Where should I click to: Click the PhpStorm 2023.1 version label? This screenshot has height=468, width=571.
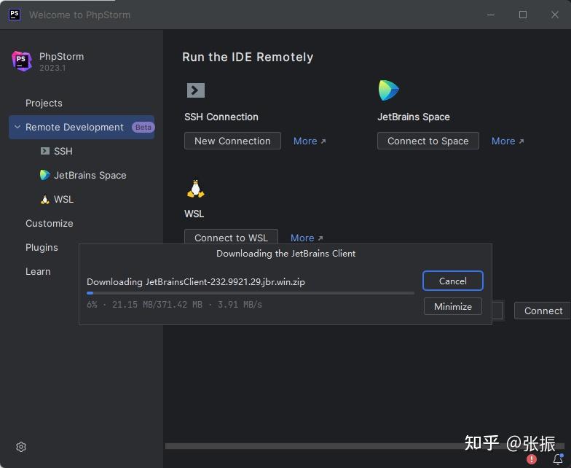click(x=52, y=68)
